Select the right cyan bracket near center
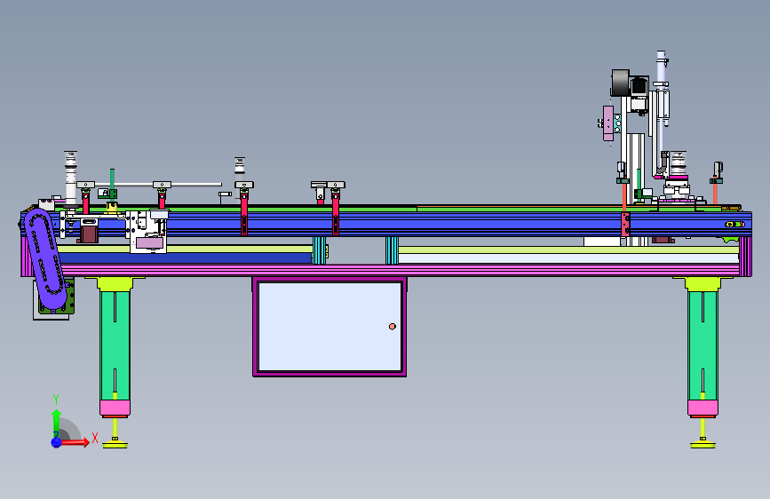 tap(392, 250)
